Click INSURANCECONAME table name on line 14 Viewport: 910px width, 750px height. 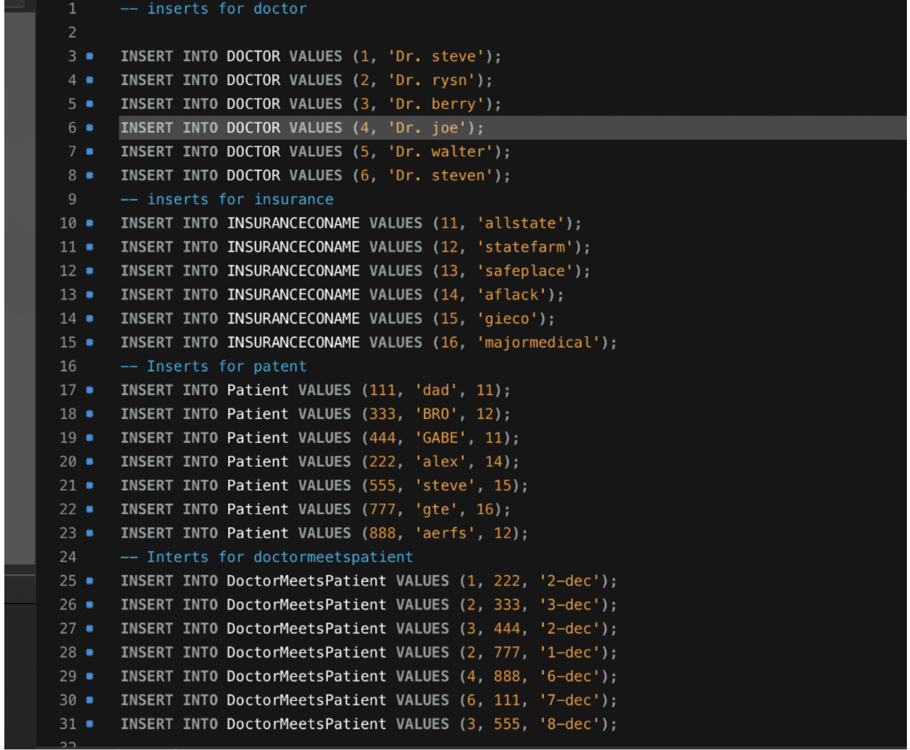(x=293, y=319)
